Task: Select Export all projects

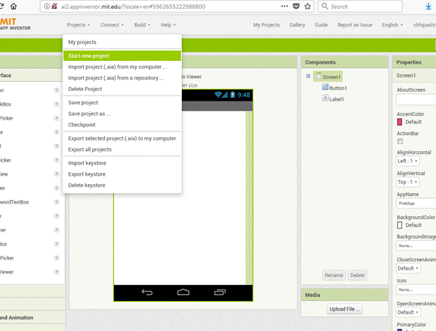Action: click(x=122, y=150)
